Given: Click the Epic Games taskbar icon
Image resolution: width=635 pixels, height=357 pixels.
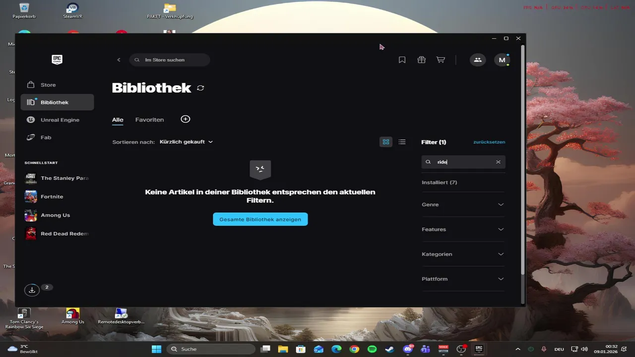Looking at the screenshot, I should 479,349.
